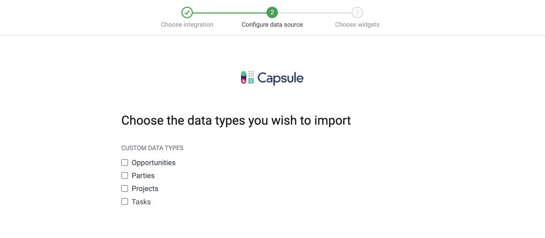Tick the Parties checkbox
Viewport: 545px width, 238px height.
(x=124, y=176)
